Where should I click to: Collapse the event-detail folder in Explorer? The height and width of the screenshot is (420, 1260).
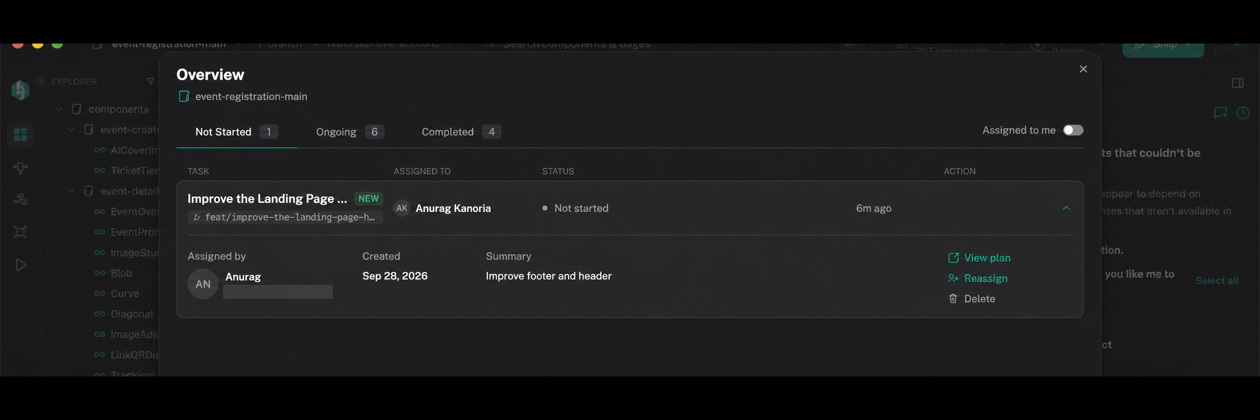click(x=71, y=191)
